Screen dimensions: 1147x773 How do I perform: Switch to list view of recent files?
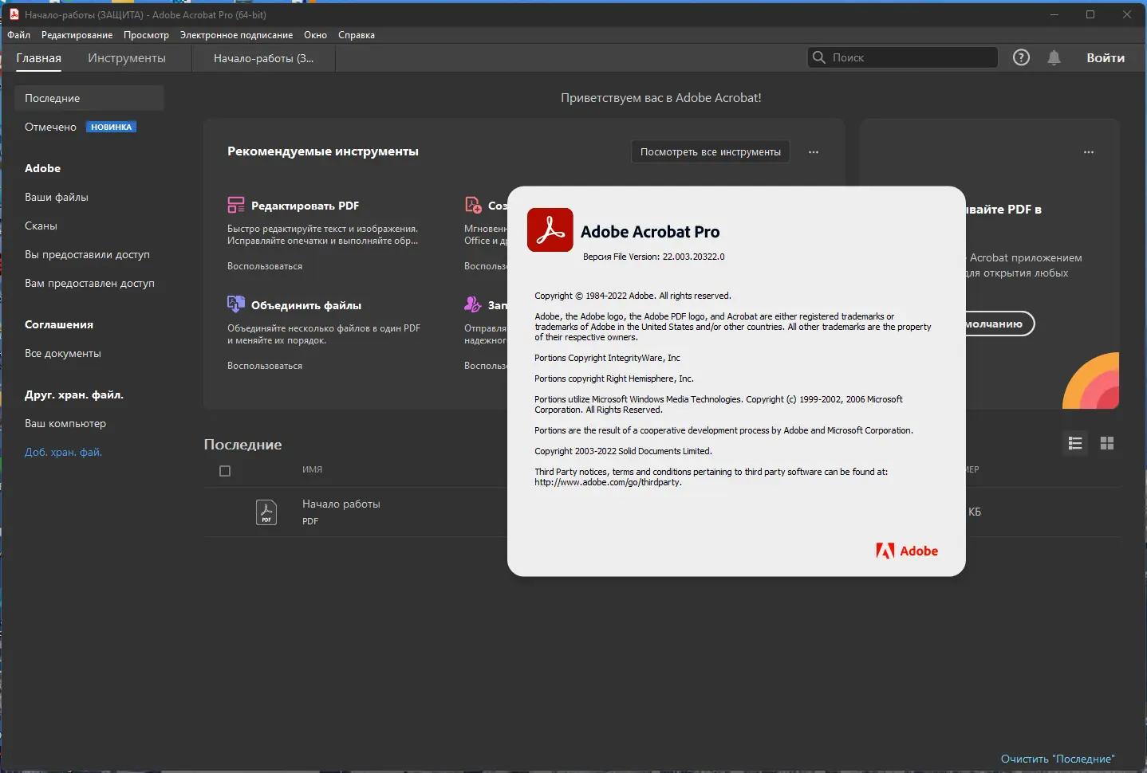[1075, 443]
